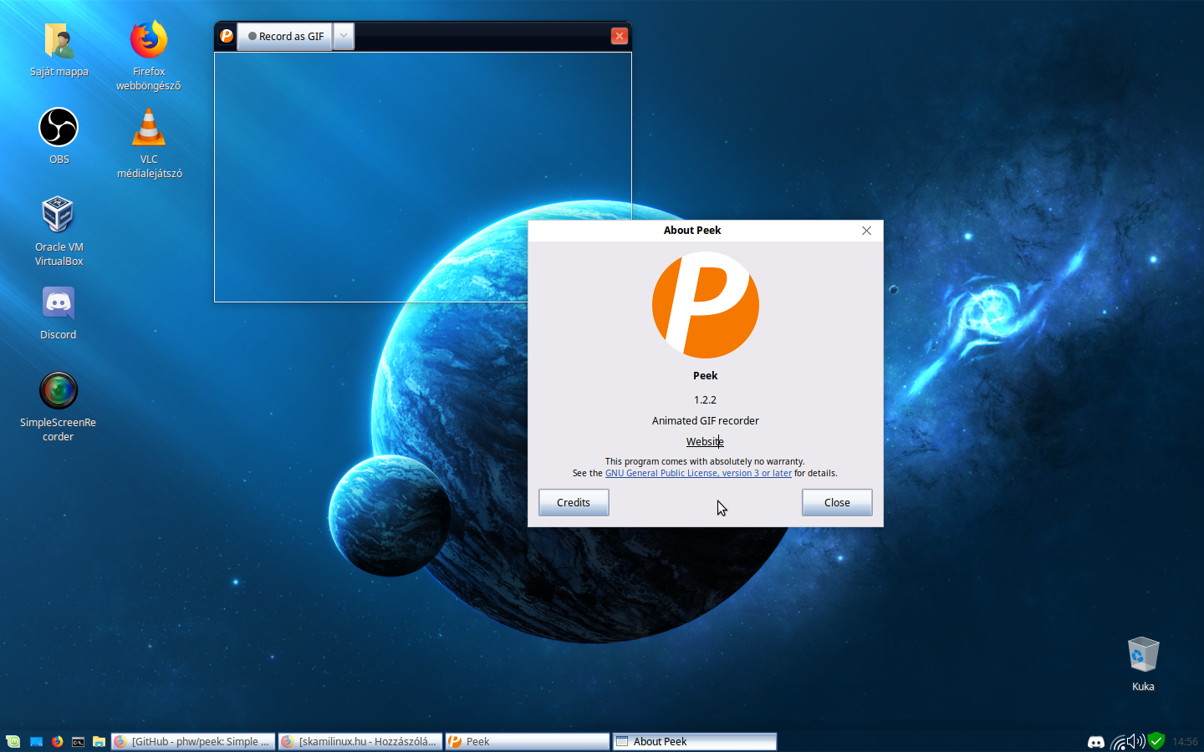
Task: Click the Discord tray icon
Action: tap(1095, 742)
